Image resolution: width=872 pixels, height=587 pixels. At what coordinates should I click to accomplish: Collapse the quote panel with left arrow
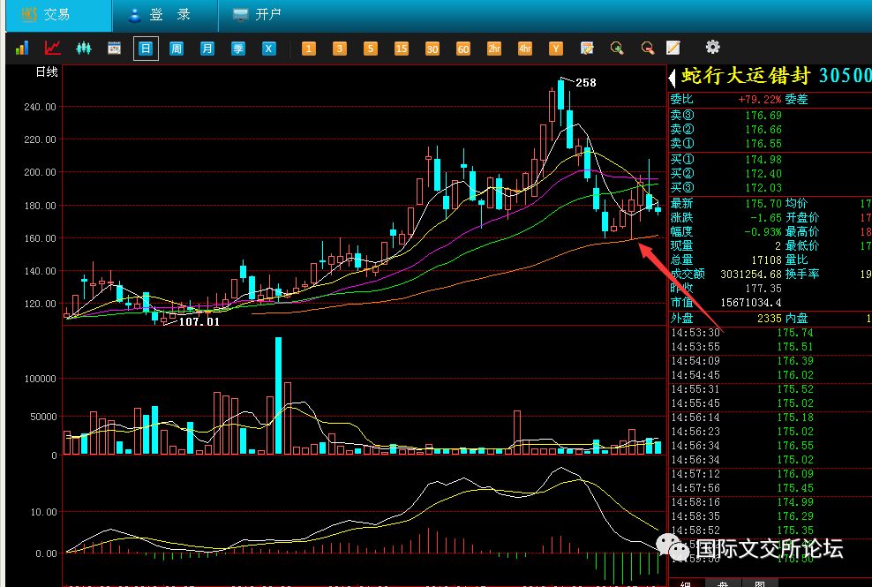(672, 78)
